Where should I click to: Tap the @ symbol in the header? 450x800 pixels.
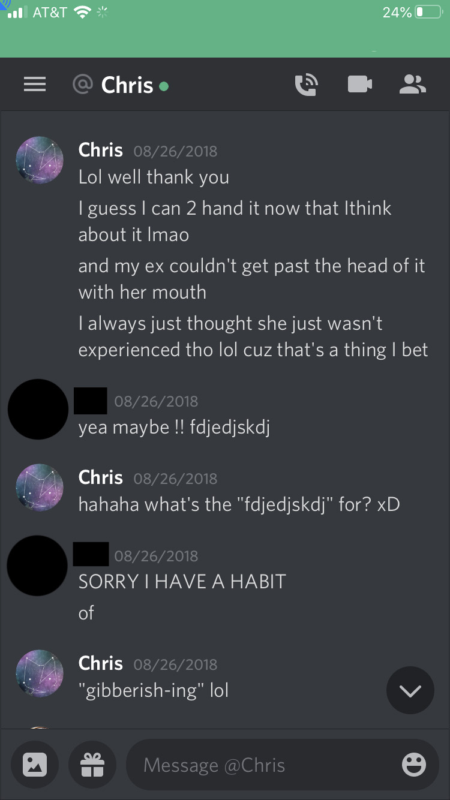pos(83,85)
